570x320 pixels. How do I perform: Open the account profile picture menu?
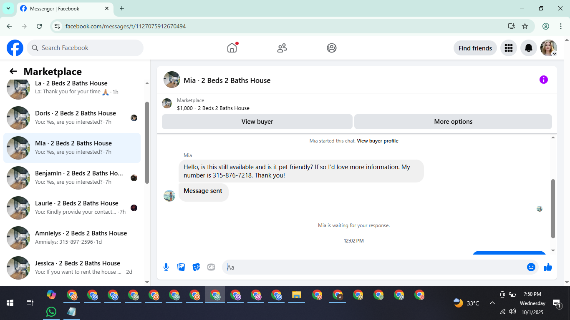pos(549,48)
